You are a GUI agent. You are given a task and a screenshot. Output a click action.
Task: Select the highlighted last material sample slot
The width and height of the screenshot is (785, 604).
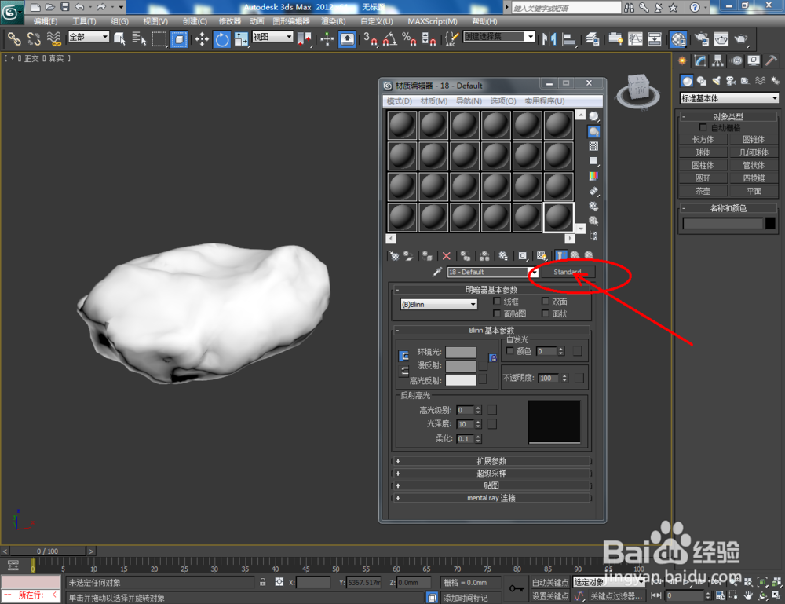558,218
